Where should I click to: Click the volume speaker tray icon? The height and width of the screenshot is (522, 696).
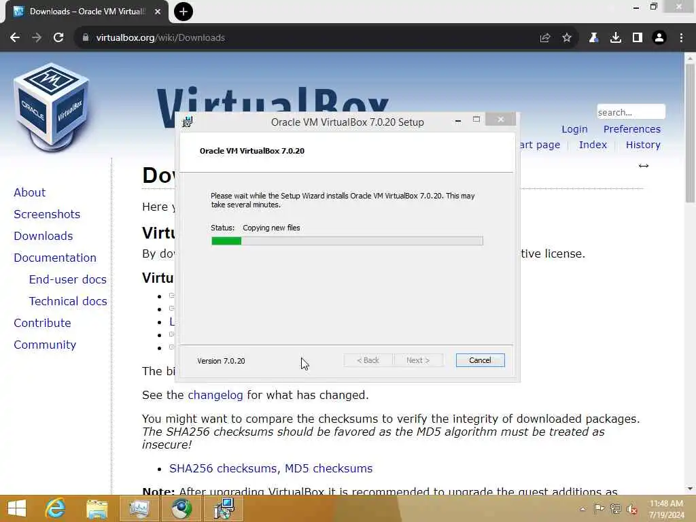click(x=632, y=509)
